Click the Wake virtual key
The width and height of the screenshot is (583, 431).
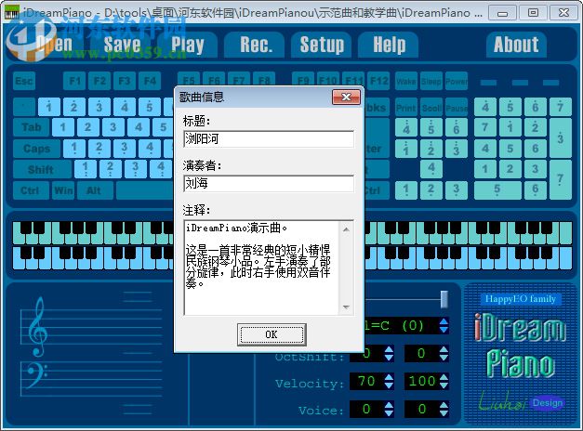406,81
